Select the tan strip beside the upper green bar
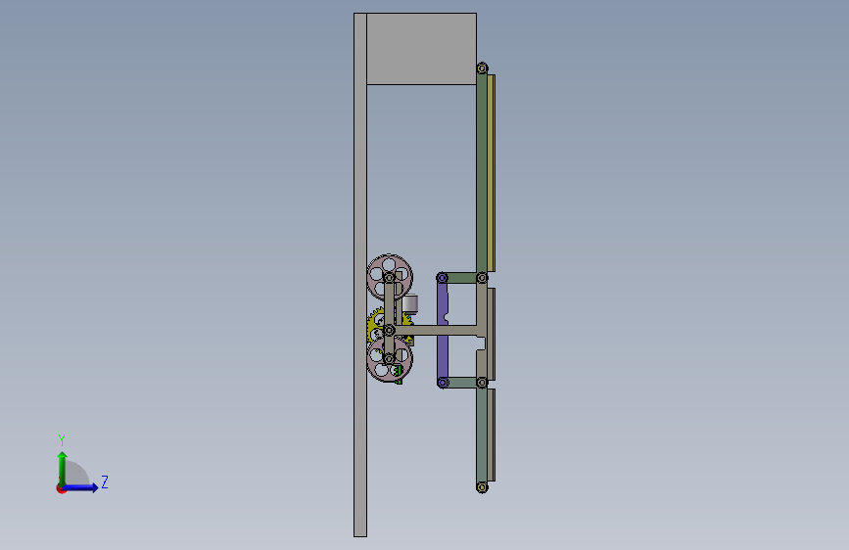 tap(492, 173)
